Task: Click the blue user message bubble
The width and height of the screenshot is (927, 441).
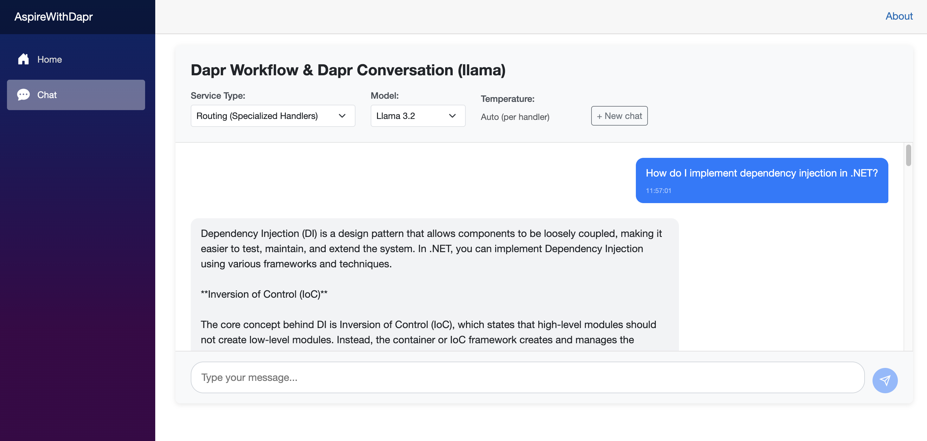Action: 762,180
